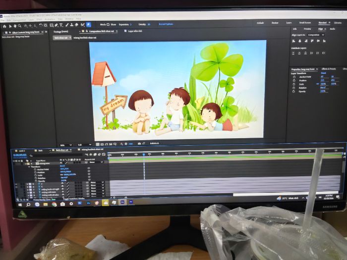Click Scale stopwatch in timeline Transform
This screenshot has height=260, width=347.
[x=35, y=175]
